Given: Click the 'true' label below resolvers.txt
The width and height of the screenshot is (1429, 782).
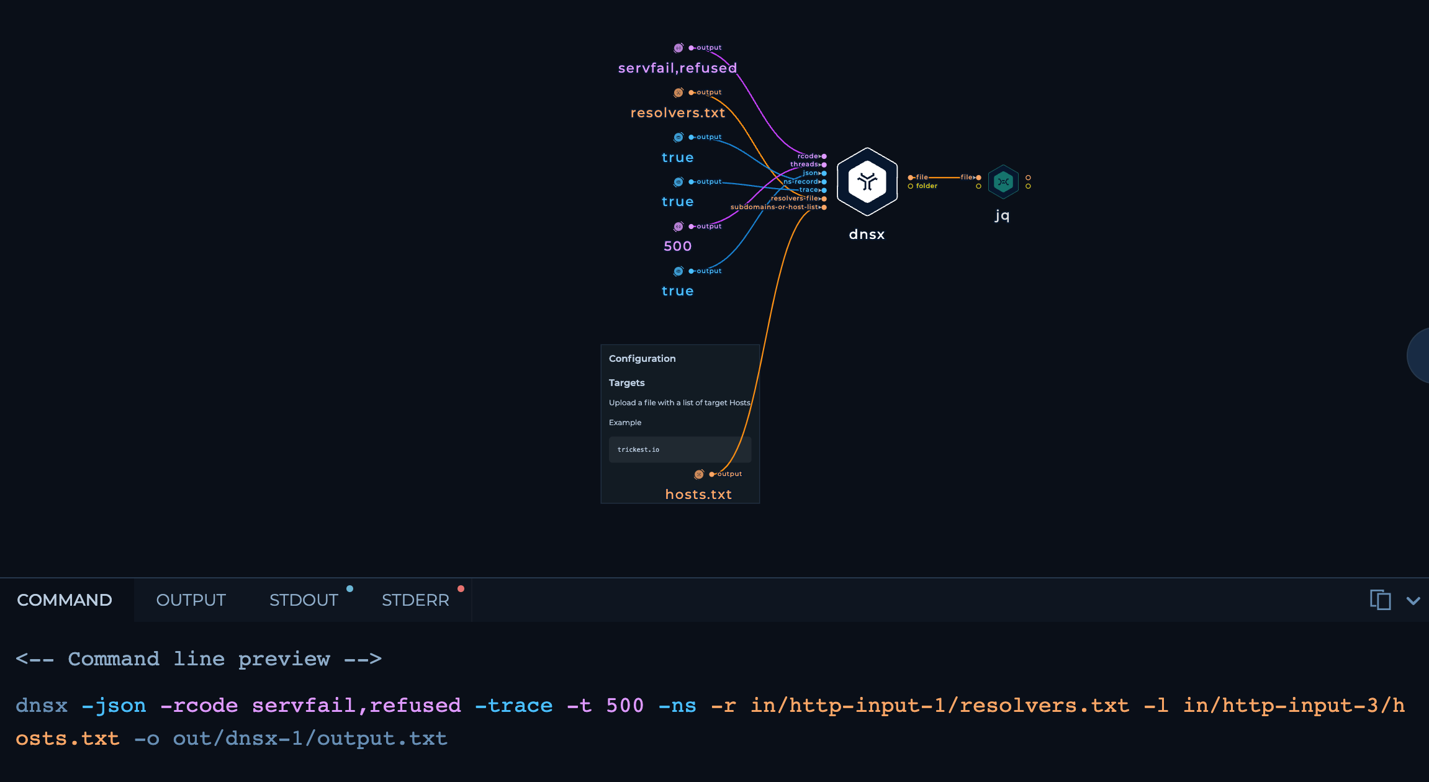Looking at the screenshot, I should point(678,158).
